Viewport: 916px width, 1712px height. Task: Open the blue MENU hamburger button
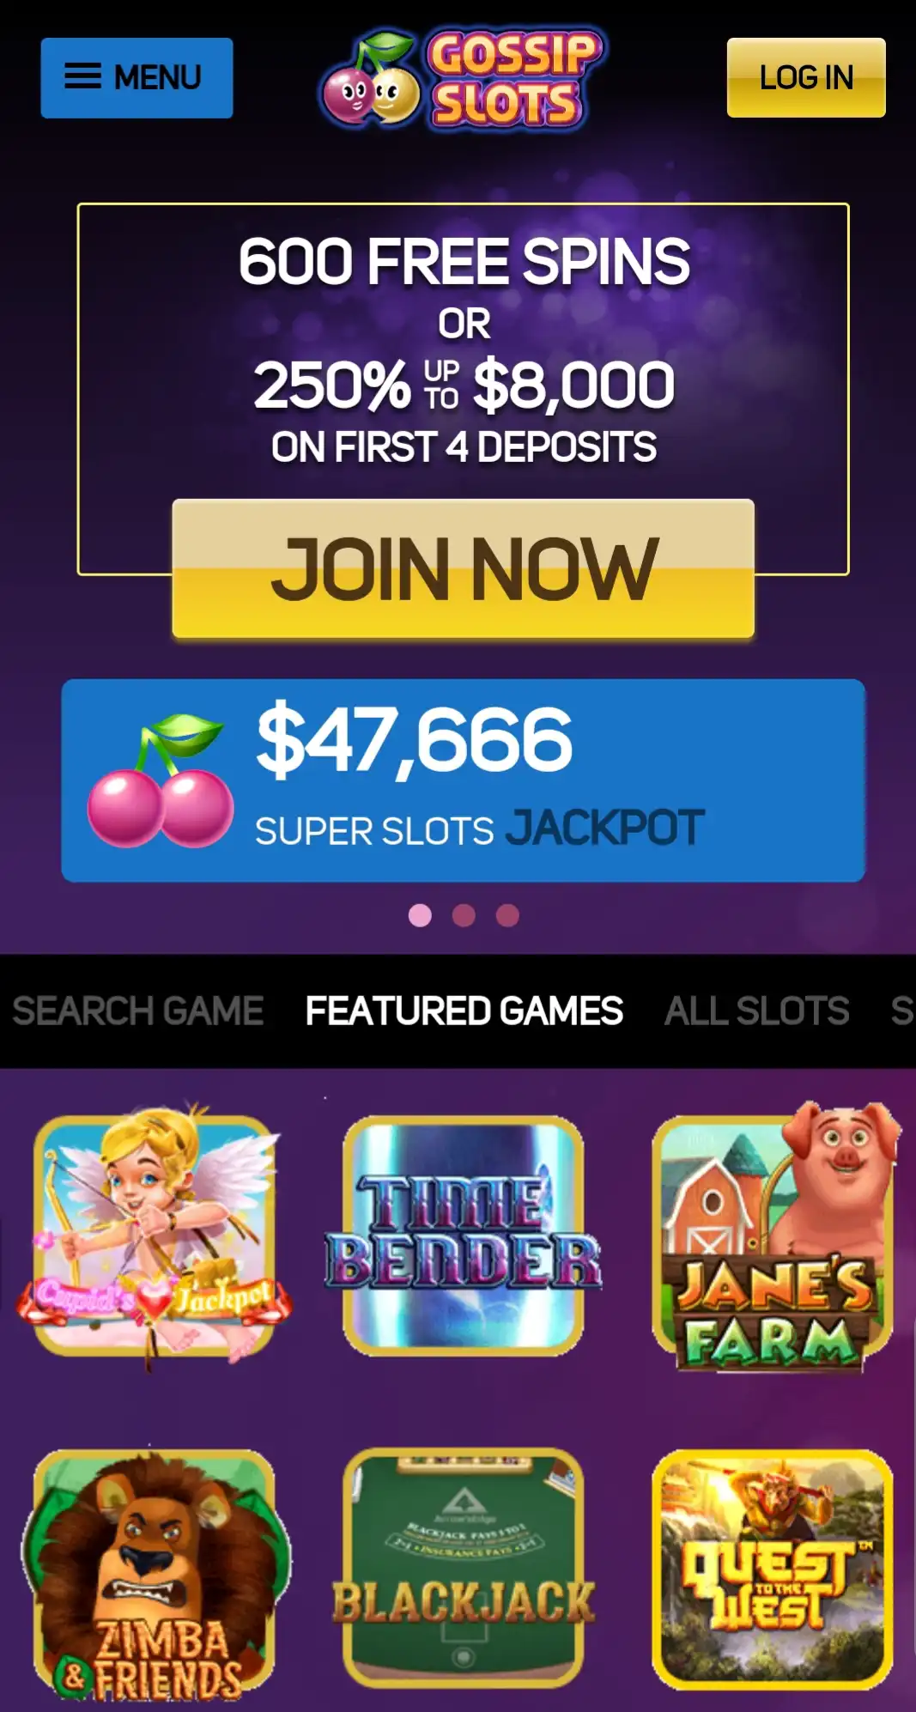point(136,77)
